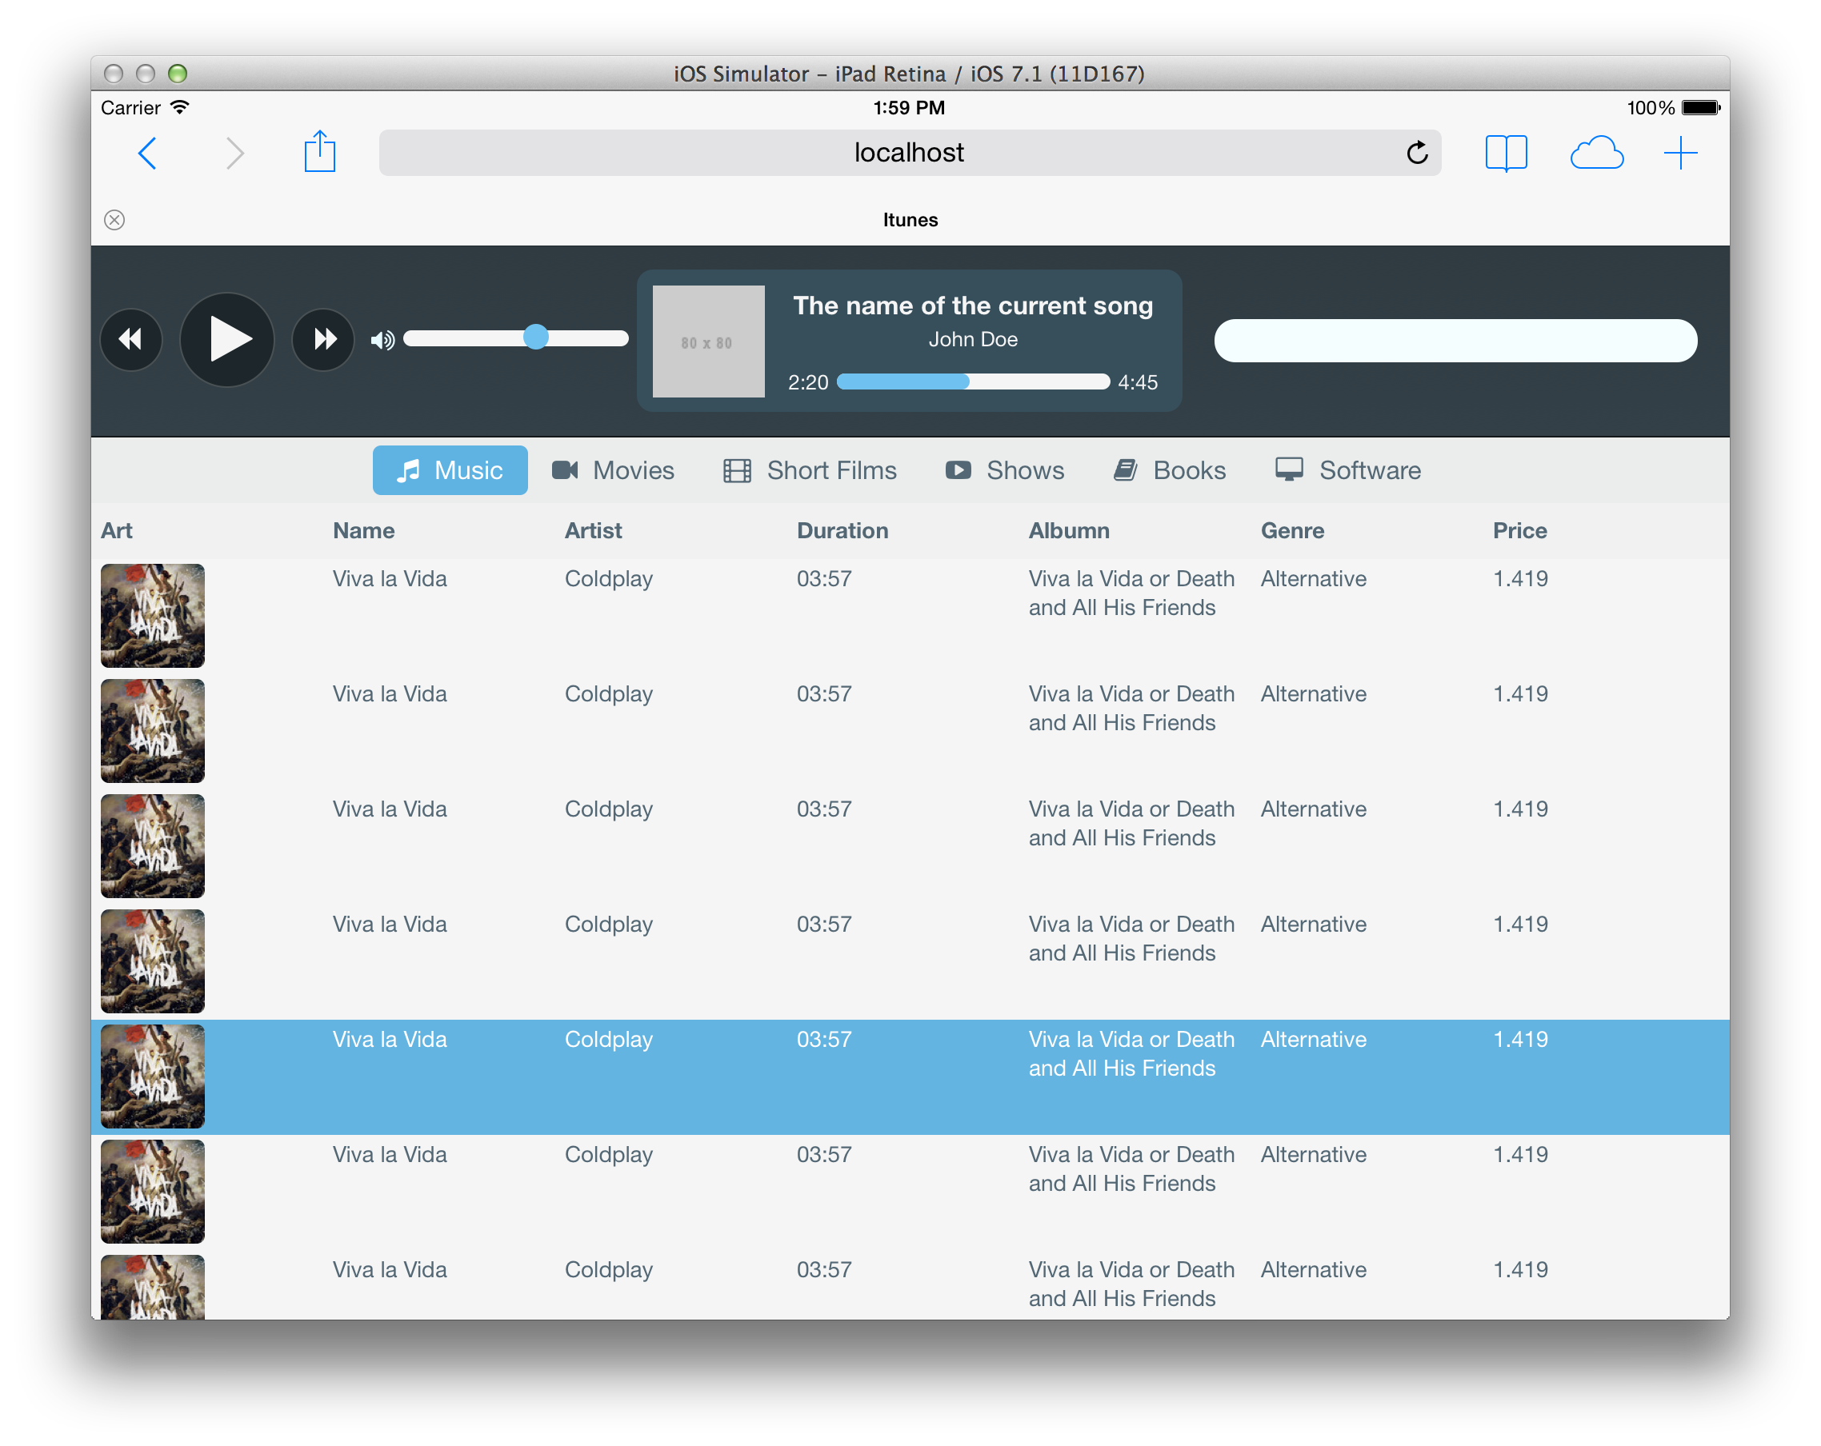The width and height of the screenshot is (1821, 1446).
Task: Switch to the Shows tab
Action: [x=1005, y=470]
